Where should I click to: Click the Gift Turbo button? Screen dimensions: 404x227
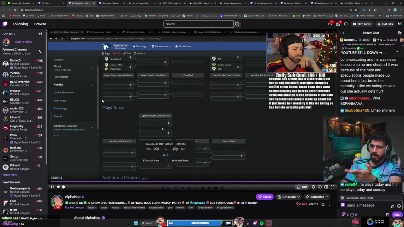pyautogui.click(x=362, y=24)
